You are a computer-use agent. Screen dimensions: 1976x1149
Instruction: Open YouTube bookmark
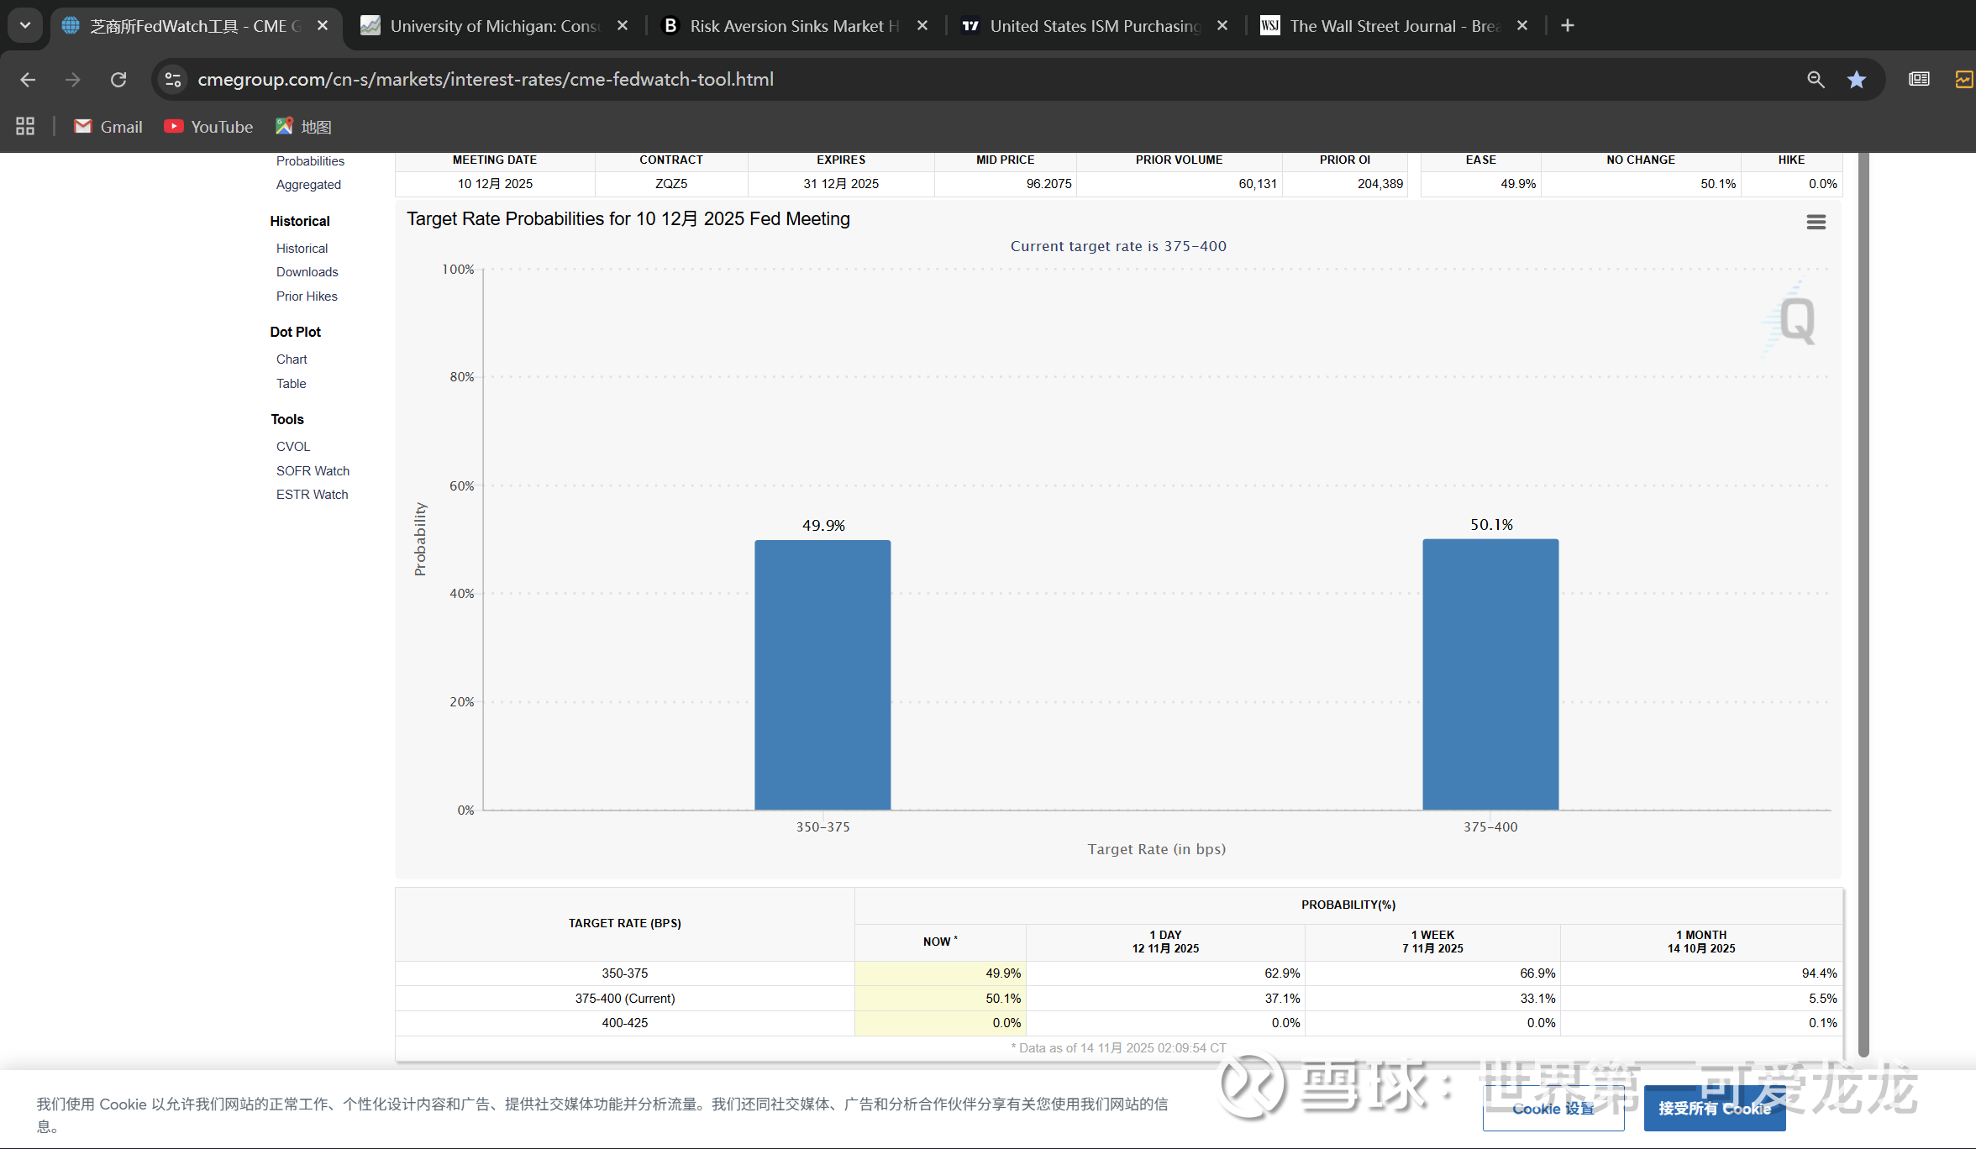click(x=208, y=127)
